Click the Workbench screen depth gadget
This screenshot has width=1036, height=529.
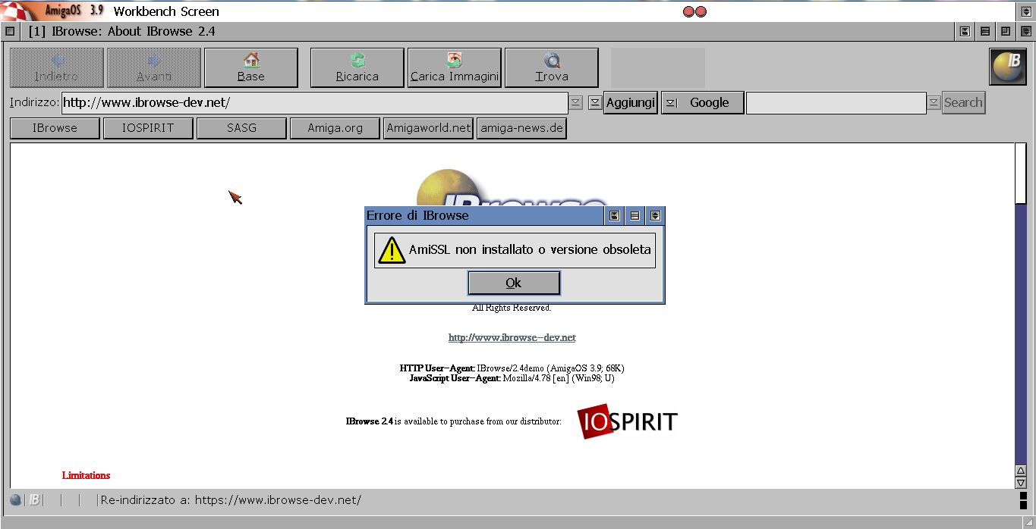[1025, 11]
